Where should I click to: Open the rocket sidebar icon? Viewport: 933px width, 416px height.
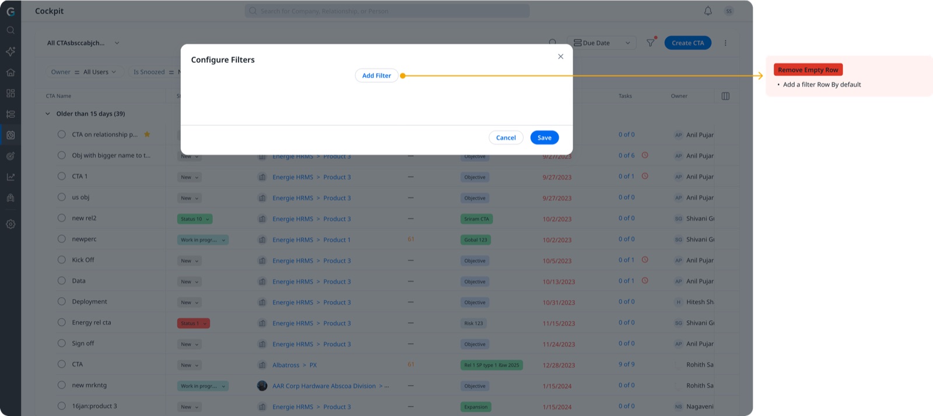click(x=10, y=198)
